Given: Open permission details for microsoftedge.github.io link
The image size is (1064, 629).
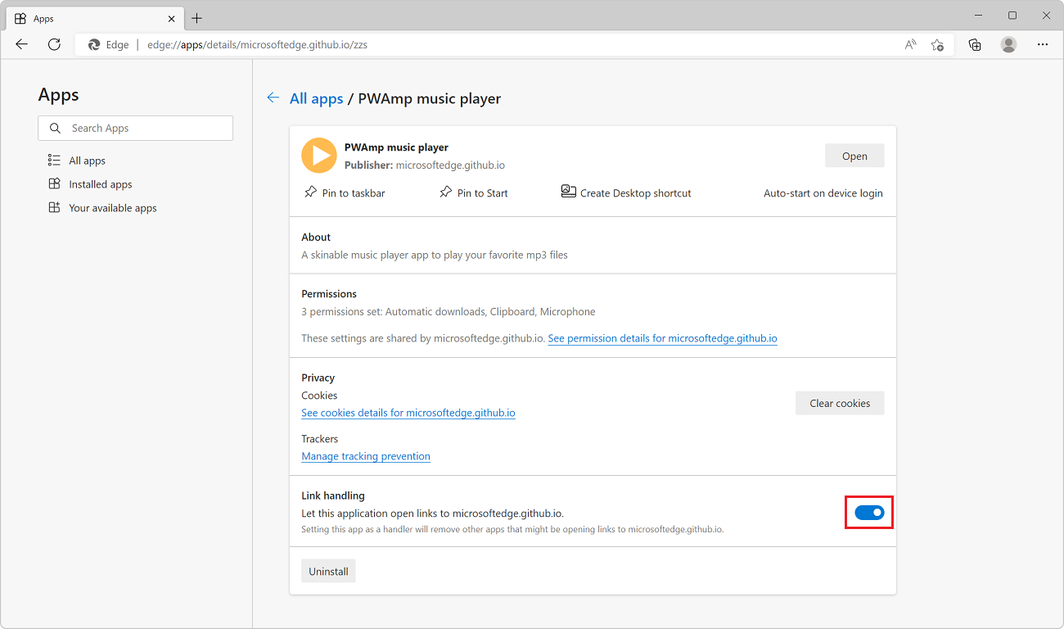Looking at the screenshot, I should [662, 337].
